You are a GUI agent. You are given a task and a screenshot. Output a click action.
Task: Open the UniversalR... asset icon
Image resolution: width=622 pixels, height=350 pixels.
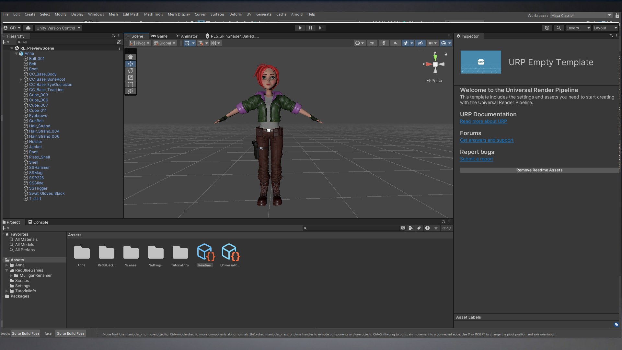click(x=230, y=252)
